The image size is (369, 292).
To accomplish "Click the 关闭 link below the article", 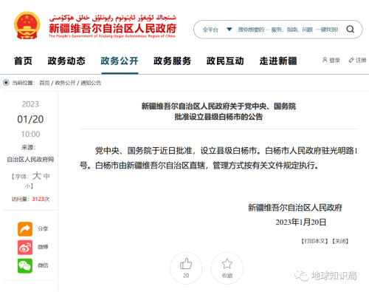I will pyautogui.click(x=340, y=241).
